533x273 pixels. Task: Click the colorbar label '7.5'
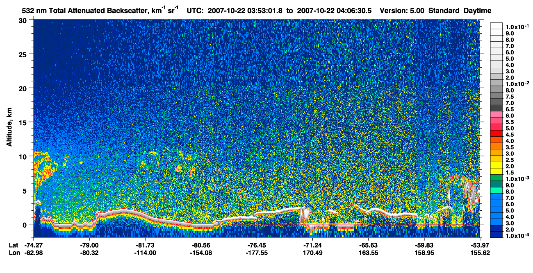510,97
